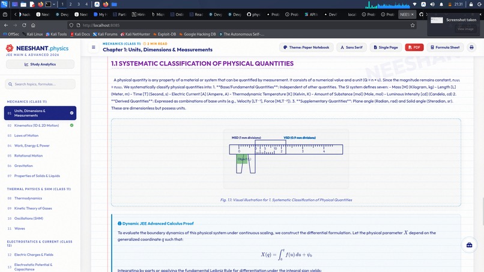
Task: Click the shield tracking protection icon
Action: tap(71, 25)
